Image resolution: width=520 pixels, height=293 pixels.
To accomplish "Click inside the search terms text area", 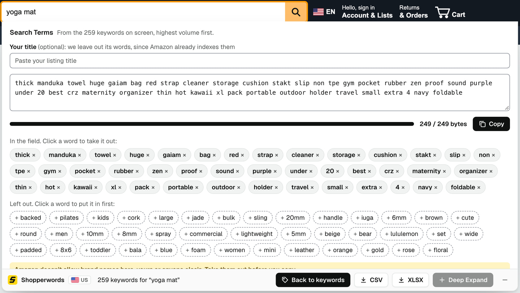I will point(260,92).
